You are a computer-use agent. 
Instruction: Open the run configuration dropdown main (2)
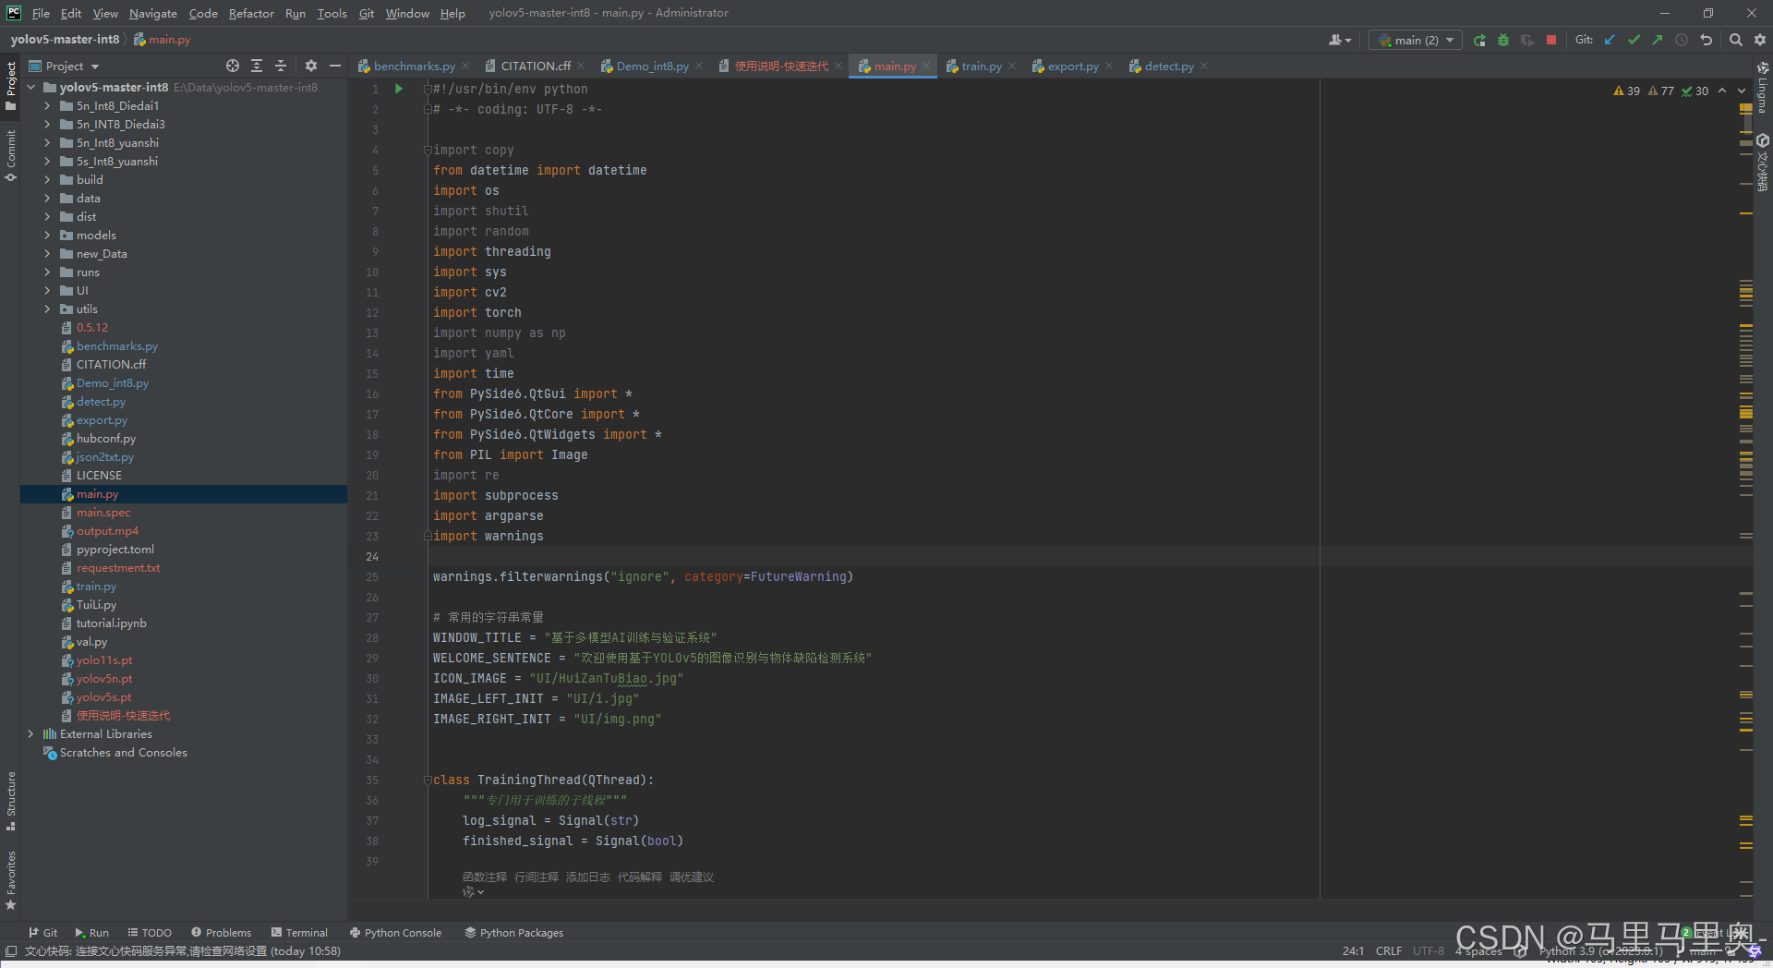[x=1416, y=40]
